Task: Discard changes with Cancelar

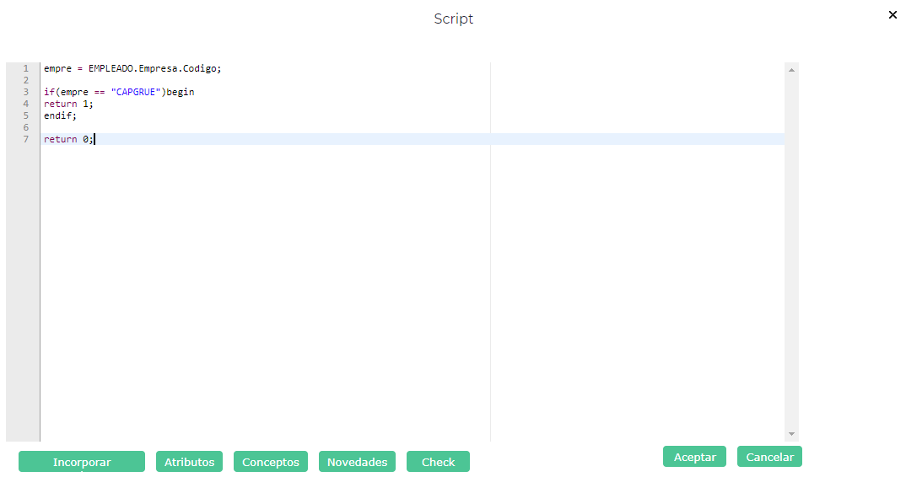Action: (769, 456)
